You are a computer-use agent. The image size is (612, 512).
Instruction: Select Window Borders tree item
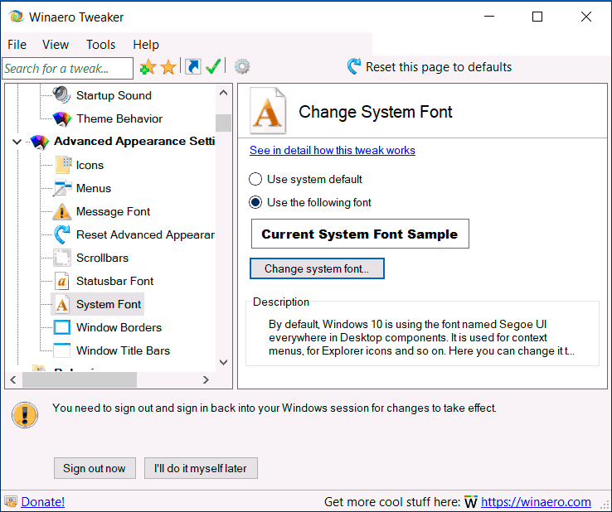119,327
